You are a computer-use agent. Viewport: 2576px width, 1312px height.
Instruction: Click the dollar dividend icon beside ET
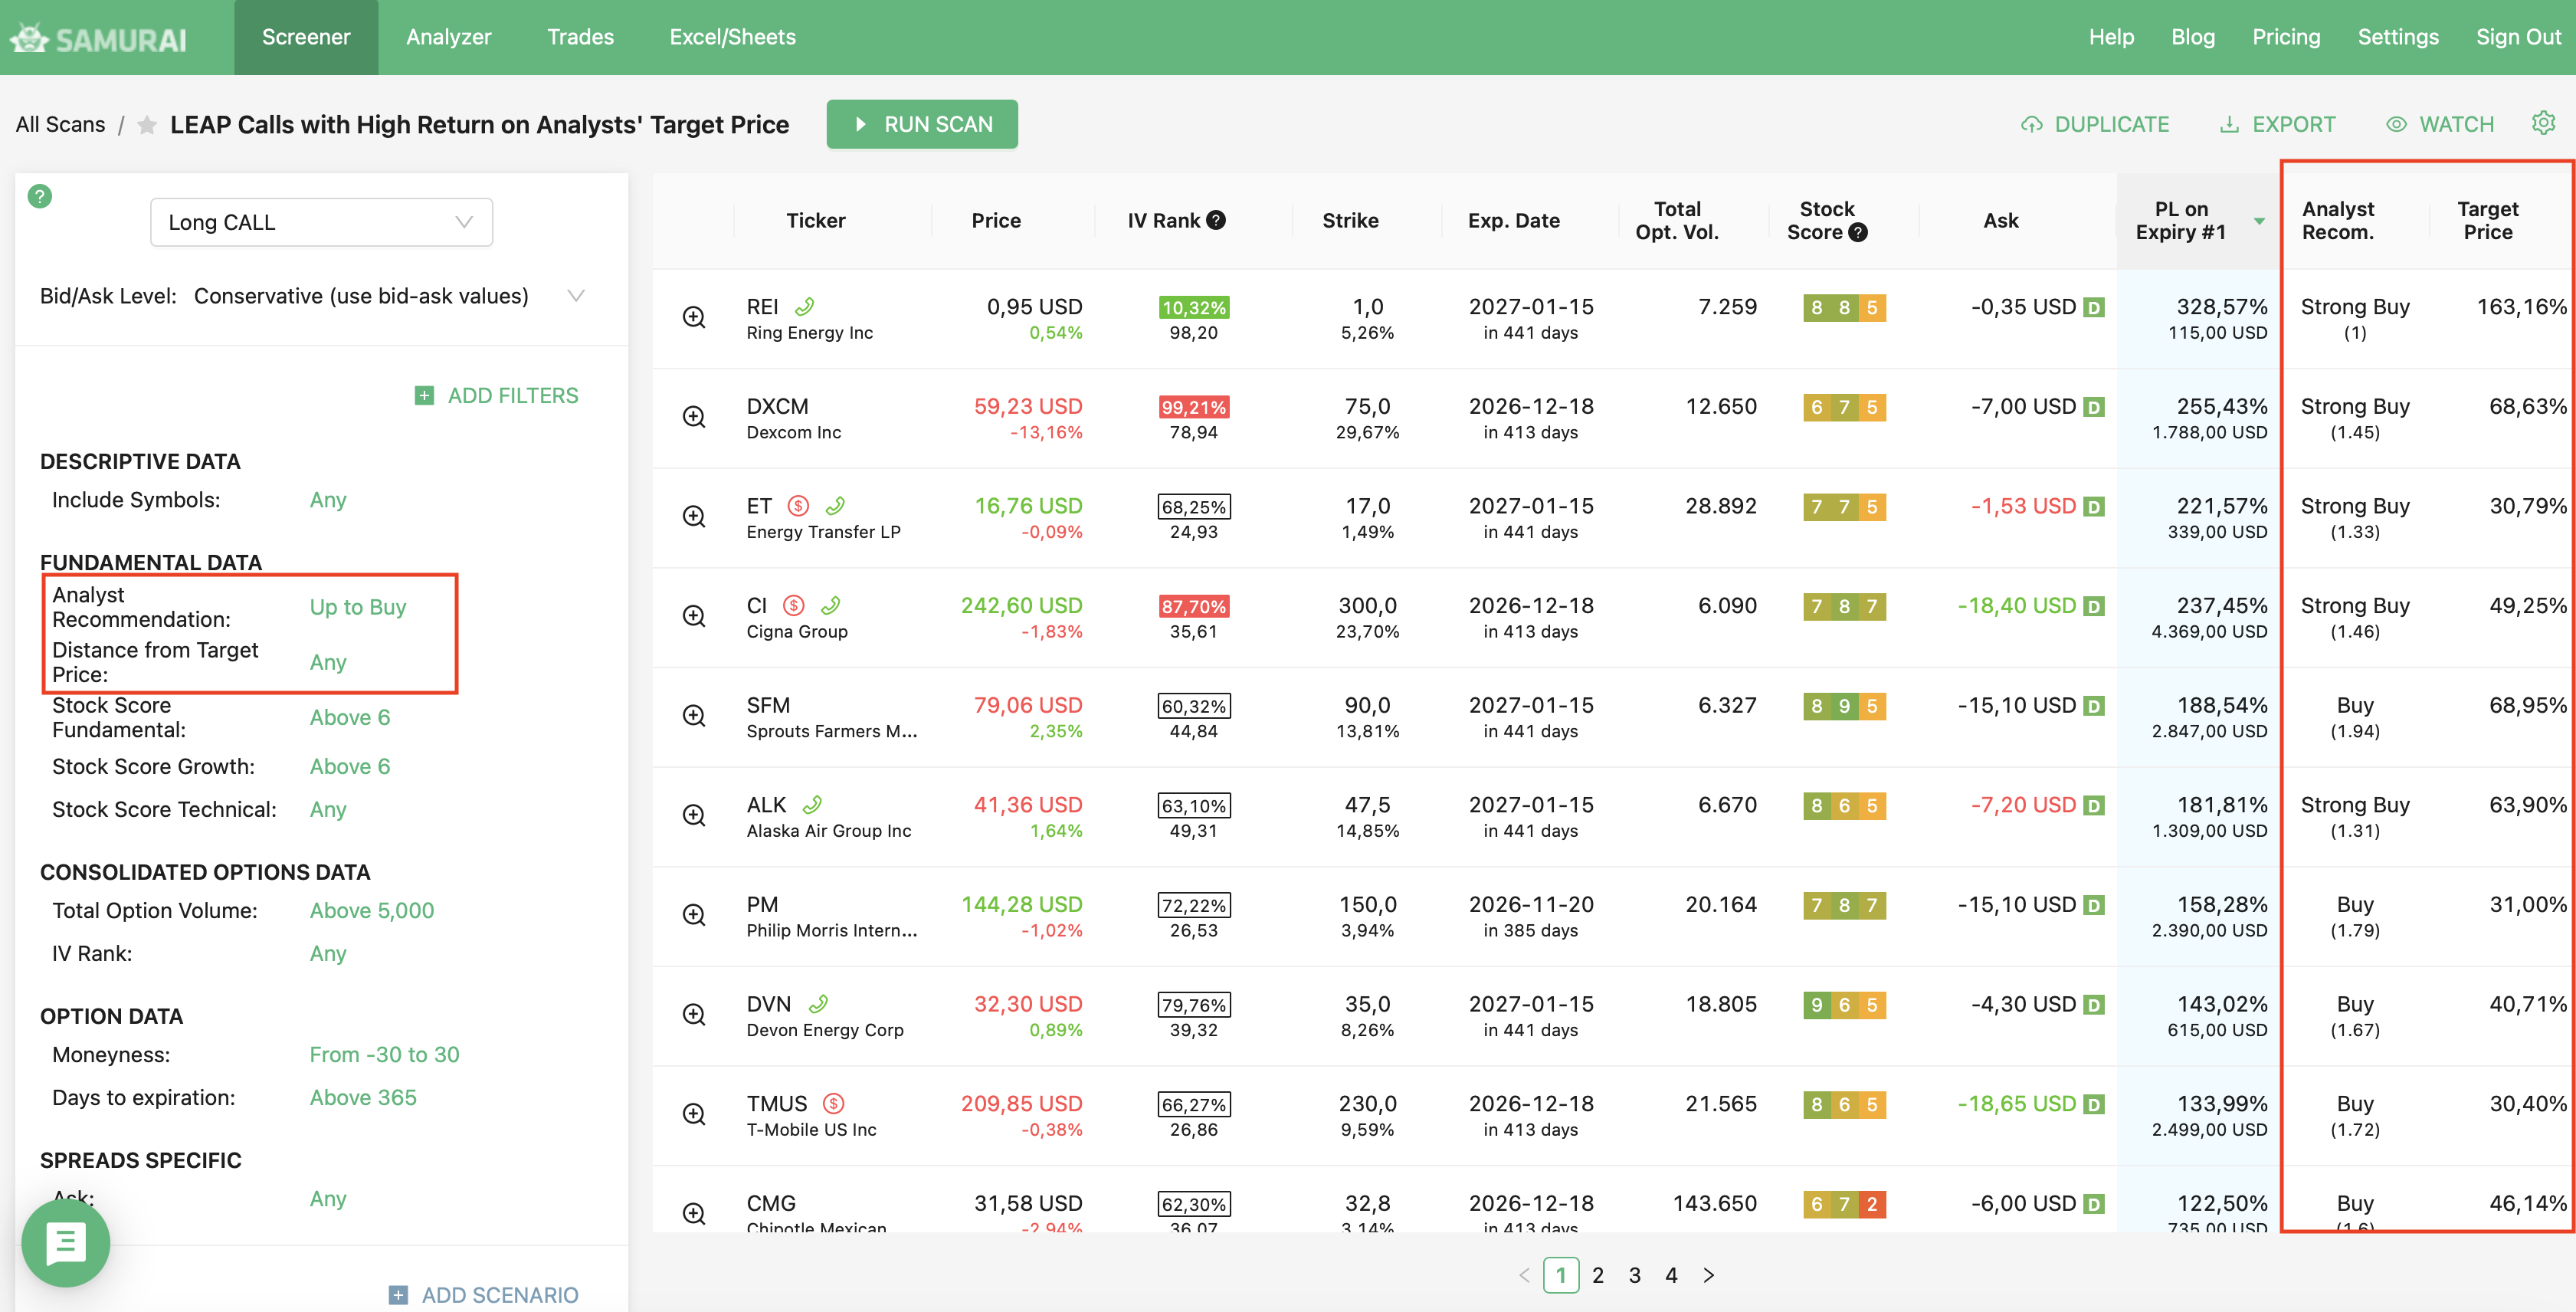pos(798,506)
